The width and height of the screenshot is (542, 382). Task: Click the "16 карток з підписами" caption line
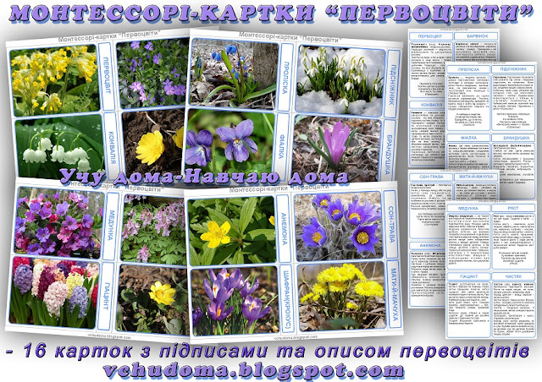coord(267,351)
